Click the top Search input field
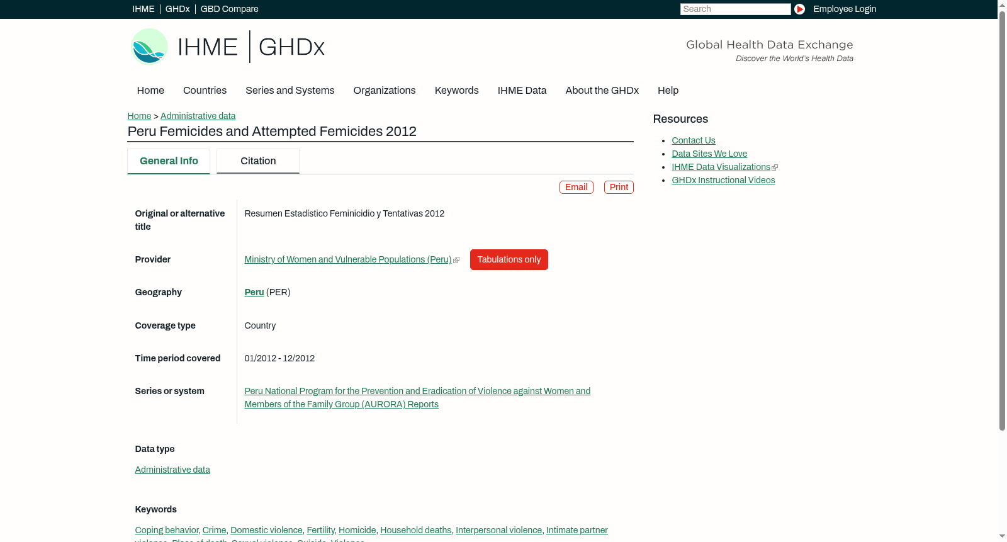1007x542 pixels. [735, 9]
